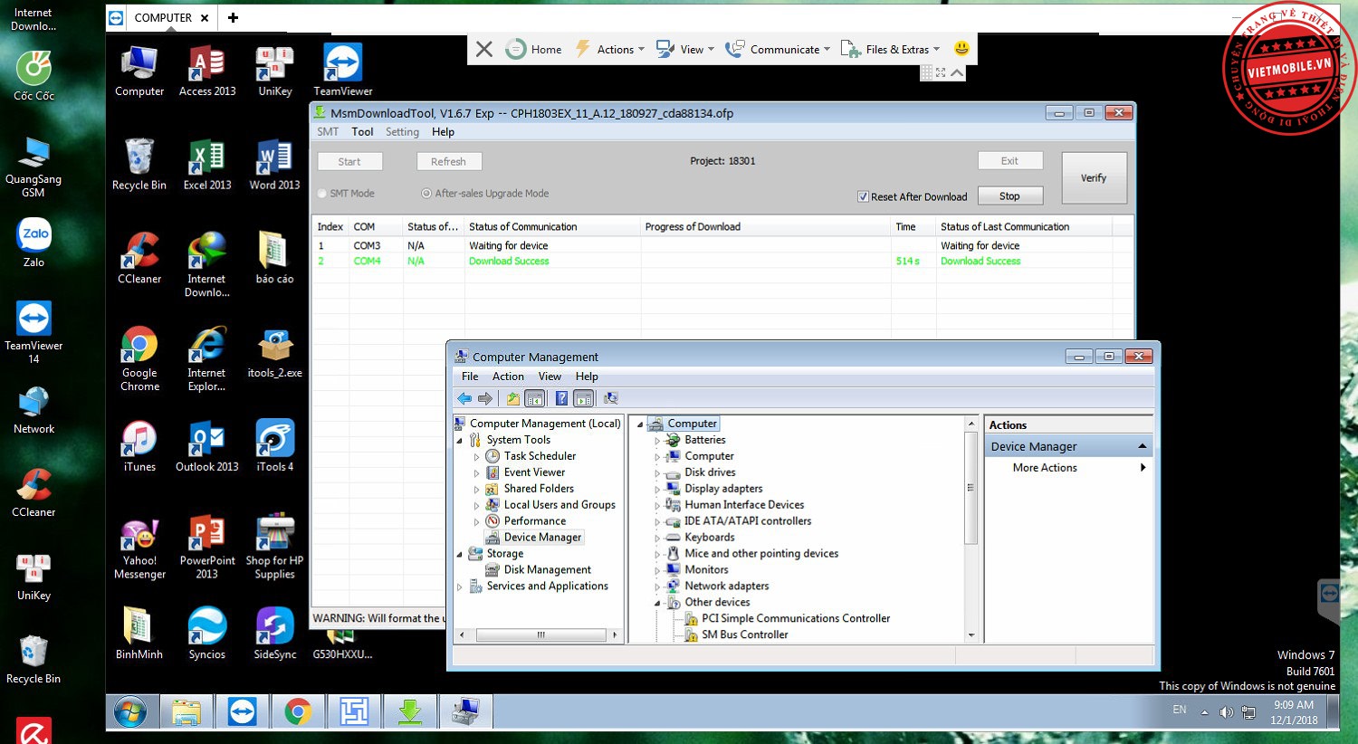Open the Syncios desktop icon

[x=207, y=634]
